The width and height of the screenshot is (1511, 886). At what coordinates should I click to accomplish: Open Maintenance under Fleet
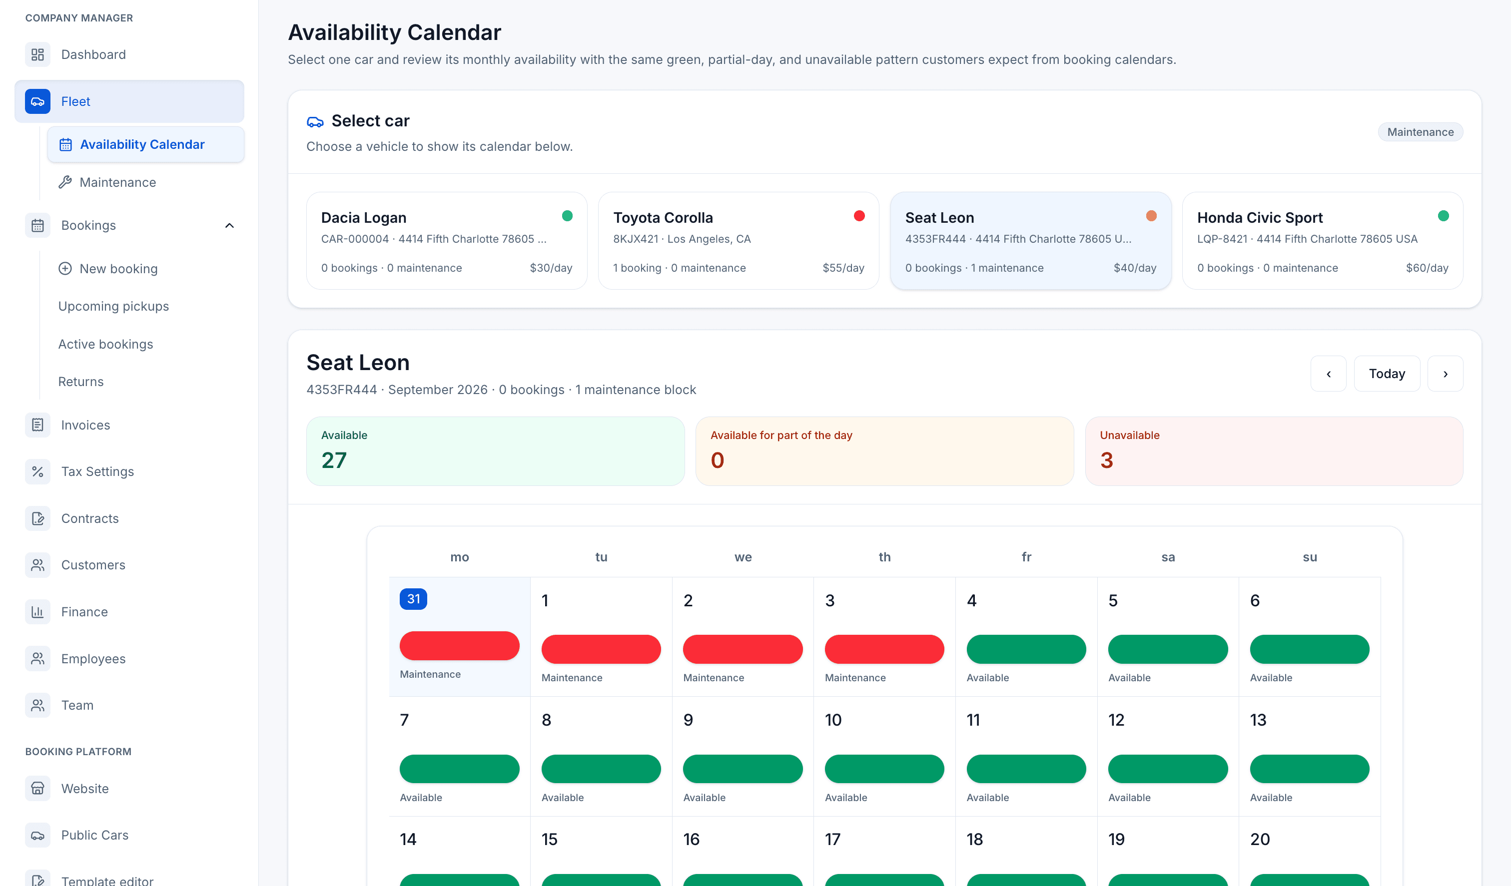pyautogui.click(x=146, y=182)
